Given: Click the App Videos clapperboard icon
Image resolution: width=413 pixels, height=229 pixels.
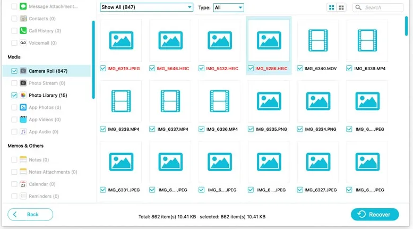Looking at the screenshot, I should tap(23, 120).
